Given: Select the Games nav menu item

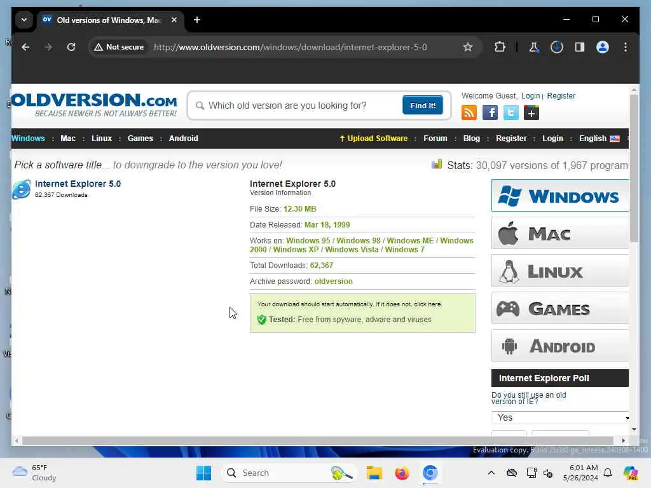Looking at the screenshot, I should [x=140, y=139].
